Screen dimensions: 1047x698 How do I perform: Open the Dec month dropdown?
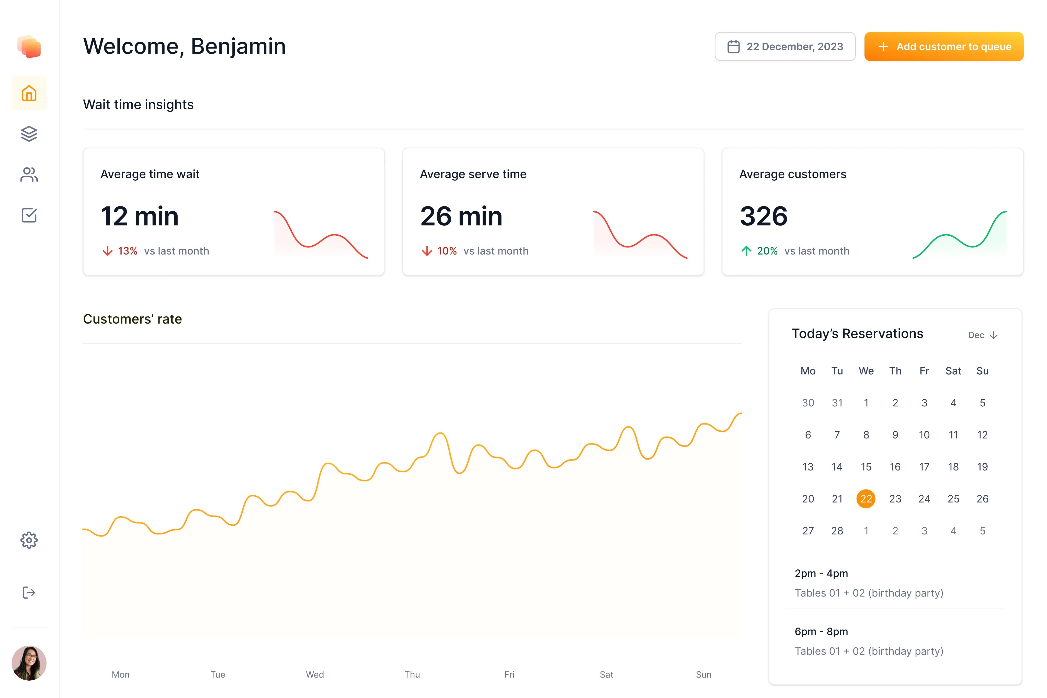(982, 335)
